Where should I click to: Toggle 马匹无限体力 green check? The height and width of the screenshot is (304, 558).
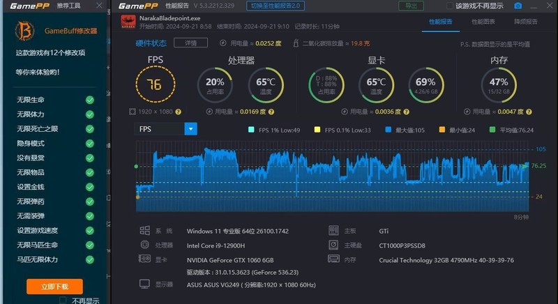90,259
